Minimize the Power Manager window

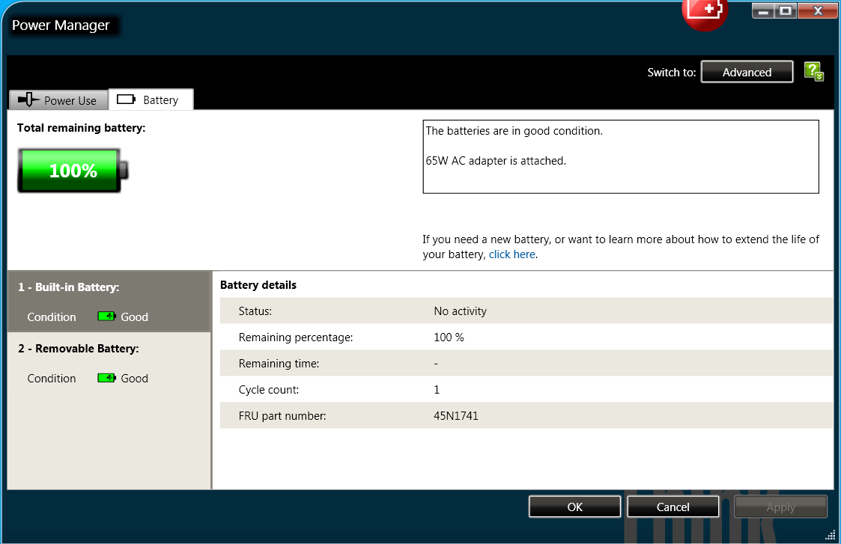tap(763, 11)
